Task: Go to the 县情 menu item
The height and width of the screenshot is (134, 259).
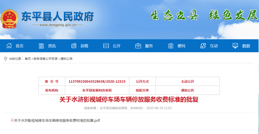Action: pyautogui.click(x=84, y=46)
